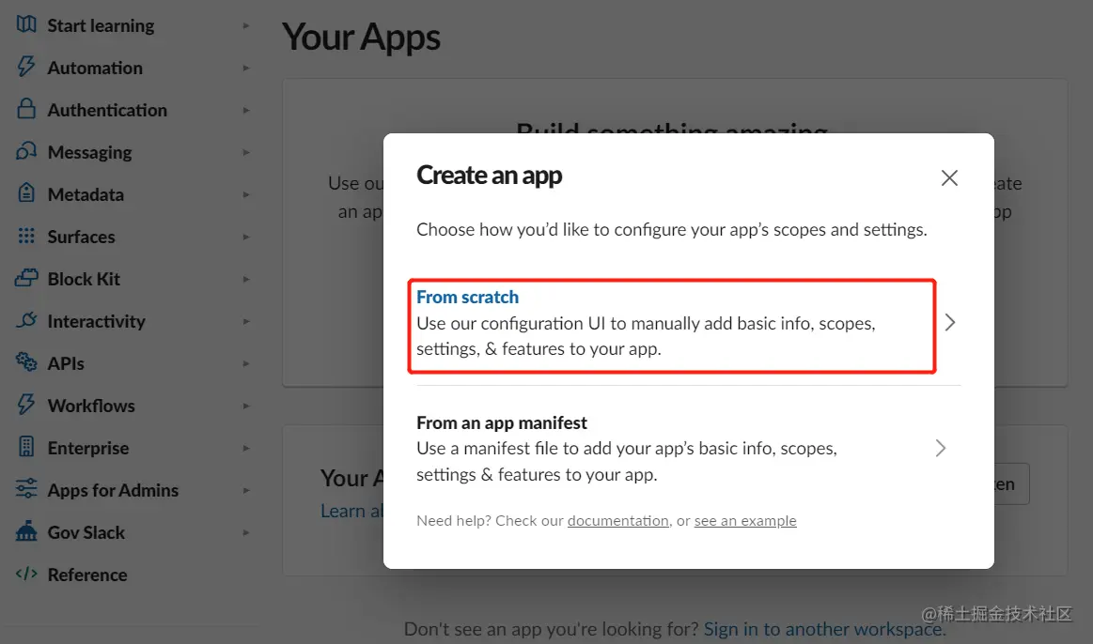Click the Surfaces grid dots icon
The width and height of the screenshot is (1093, 644).
point(26,237)
